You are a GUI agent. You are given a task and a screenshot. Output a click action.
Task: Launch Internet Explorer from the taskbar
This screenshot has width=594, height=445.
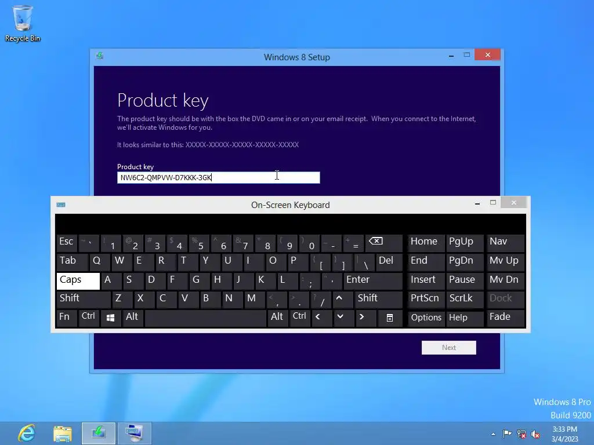[x=27, y=433]
